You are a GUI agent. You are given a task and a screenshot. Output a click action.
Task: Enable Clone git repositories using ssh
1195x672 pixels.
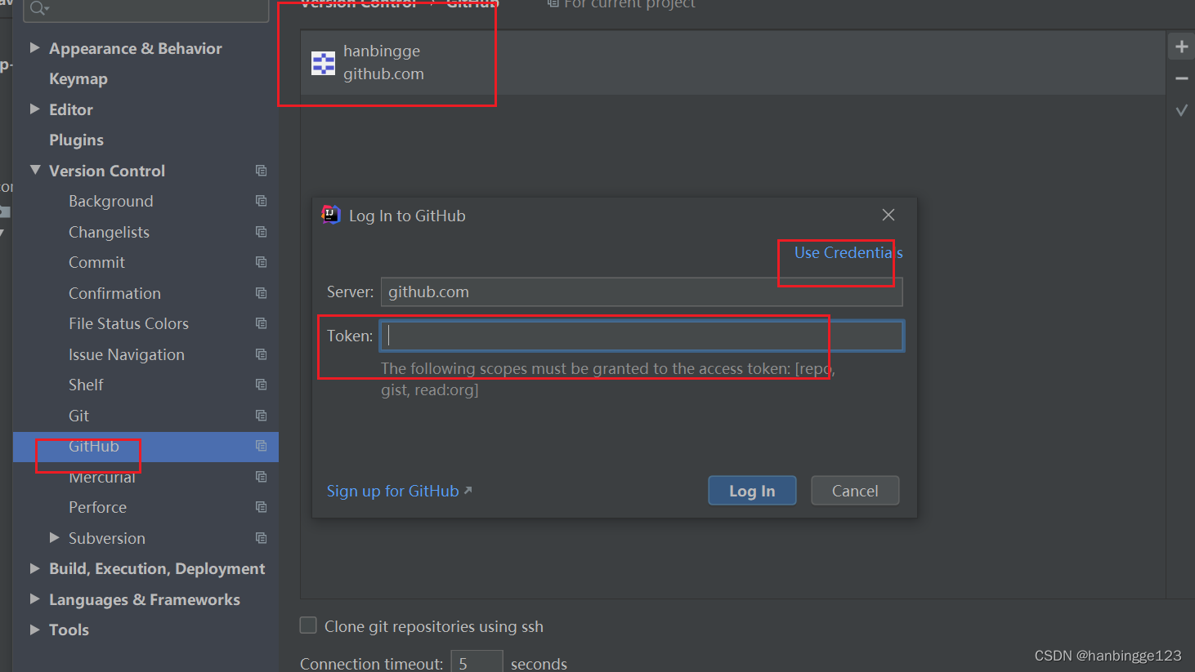pyautogui.click(x=308, y=625)
